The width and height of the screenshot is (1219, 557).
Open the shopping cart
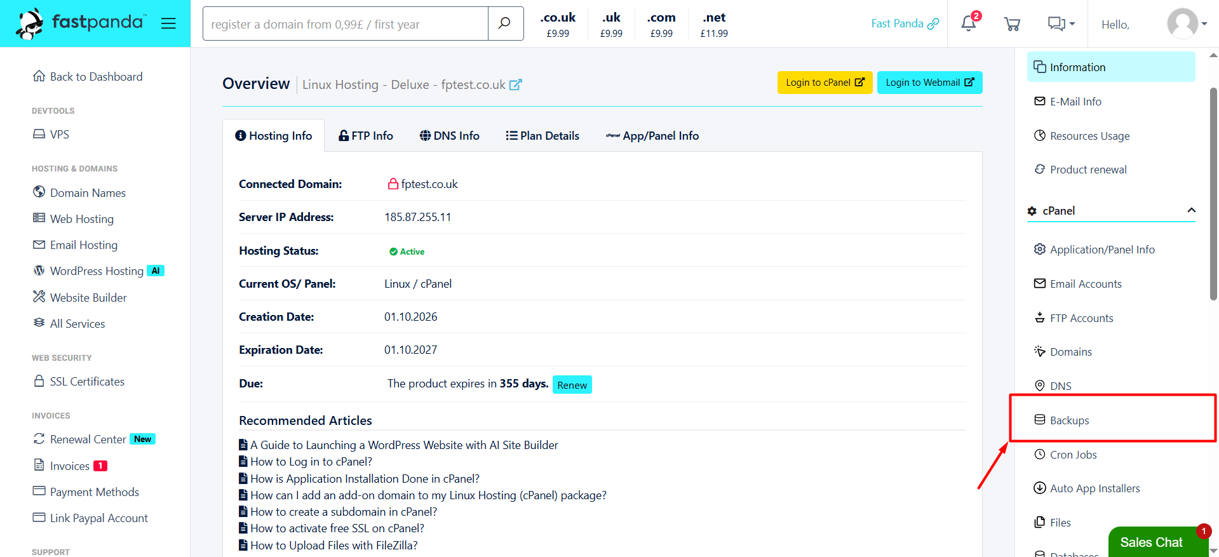tap(1012, 24)
